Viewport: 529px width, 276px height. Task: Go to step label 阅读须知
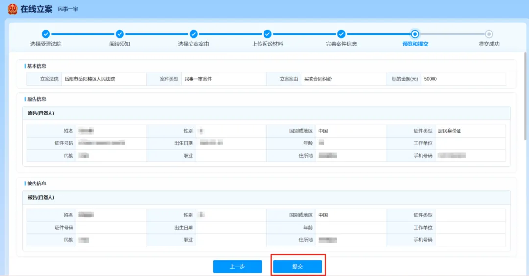[120, 44]
